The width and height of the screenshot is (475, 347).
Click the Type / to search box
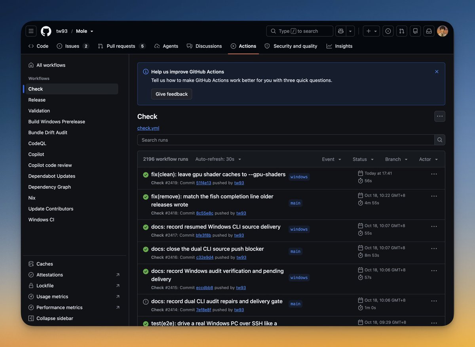300,31
